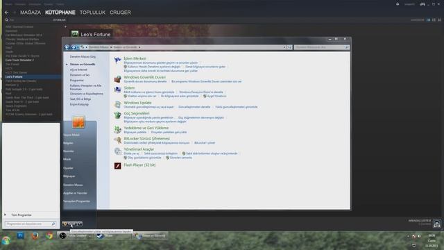Click Denetim Masası in Start menu
Viewport: 444px width, 250px height.
(73, 185)
